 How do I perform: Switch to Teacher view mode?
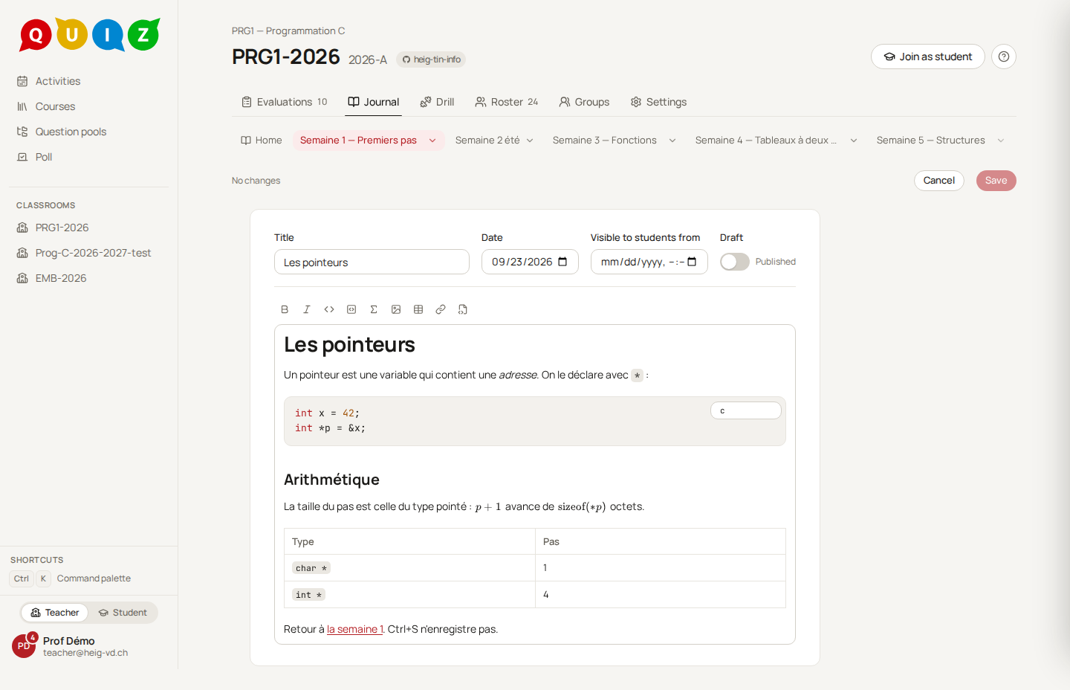pyautogui.click(x=55, y=613)
